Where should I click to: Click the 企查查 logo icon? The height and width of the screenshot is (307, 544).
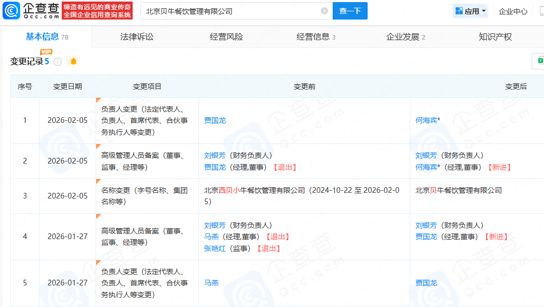10,10
